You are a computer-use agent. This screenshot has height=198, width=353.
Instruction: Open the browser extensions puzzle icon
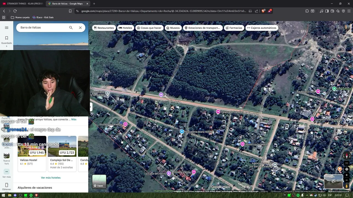[x=307, y=11]
